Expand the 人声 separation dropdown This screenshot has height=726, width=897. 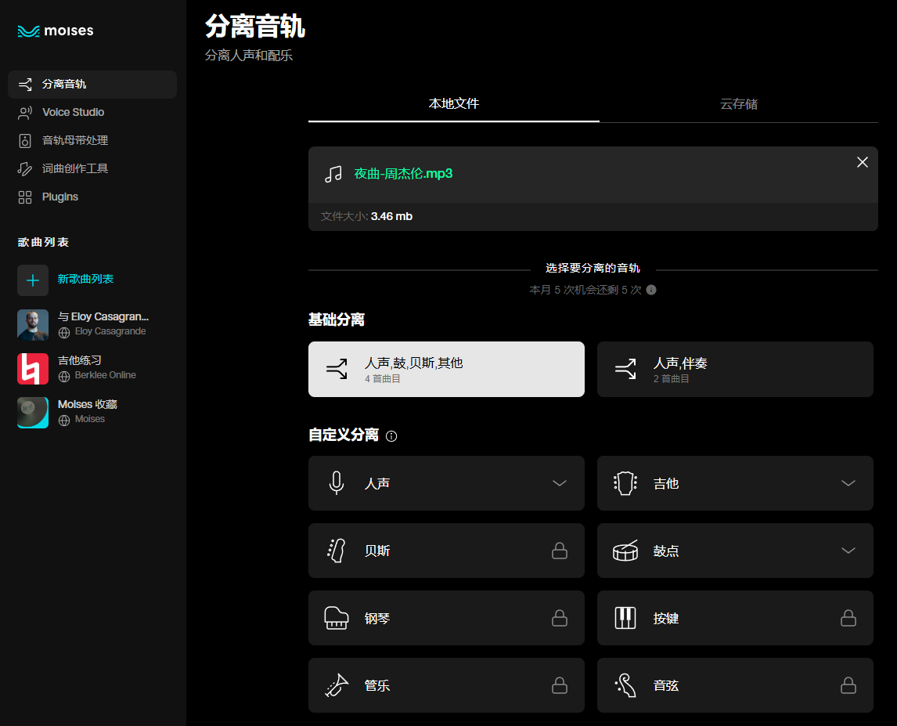(559, 483)
